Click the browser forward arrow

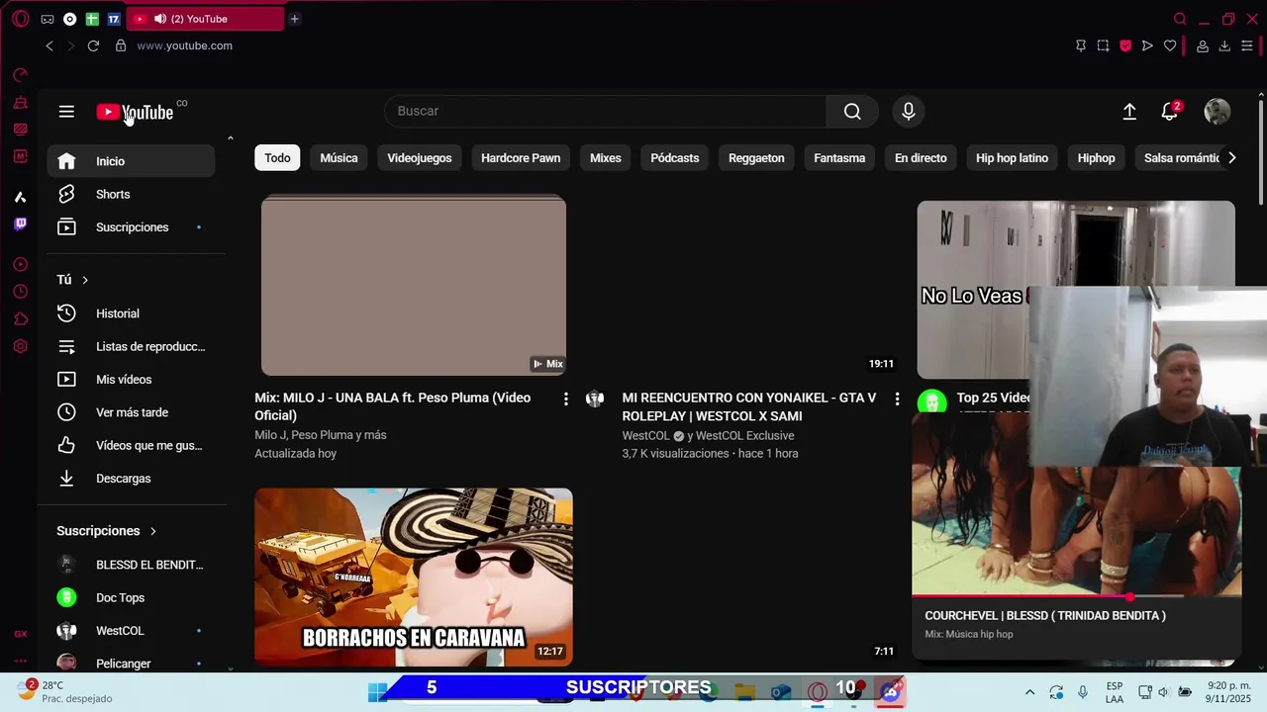tap(70, 45)
